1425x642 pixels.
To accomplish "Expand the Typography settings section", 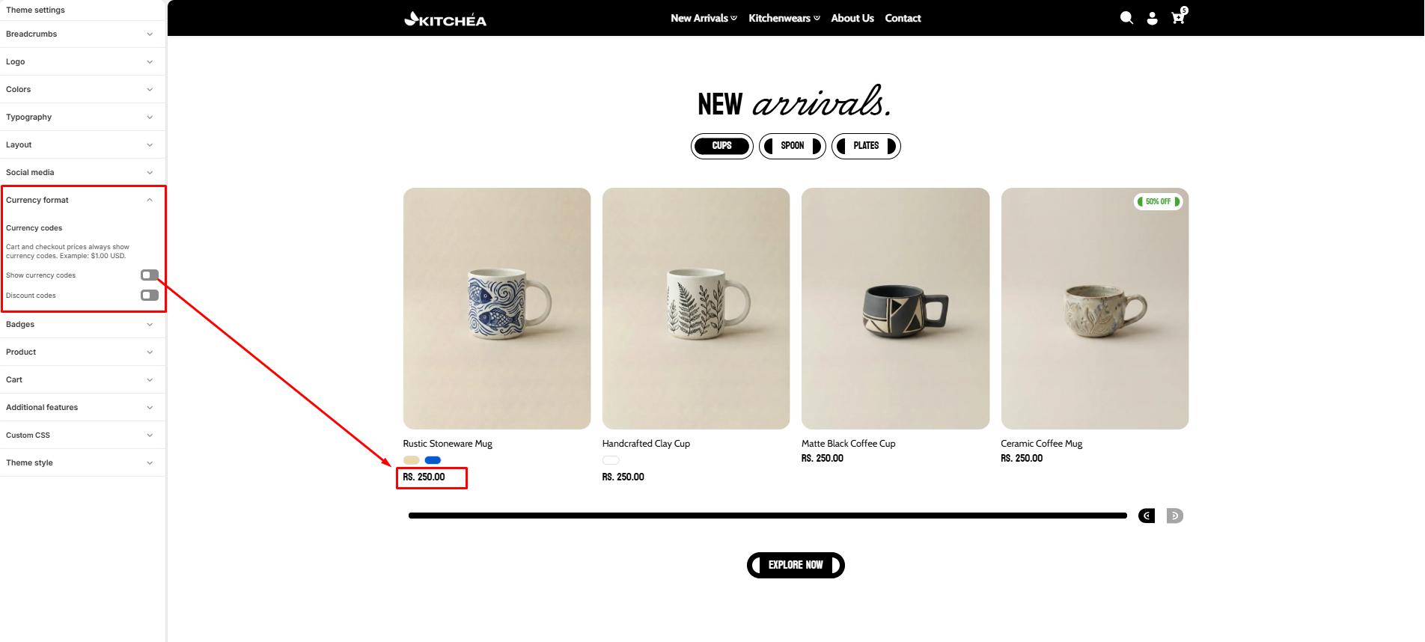I will tap(82, 117).
